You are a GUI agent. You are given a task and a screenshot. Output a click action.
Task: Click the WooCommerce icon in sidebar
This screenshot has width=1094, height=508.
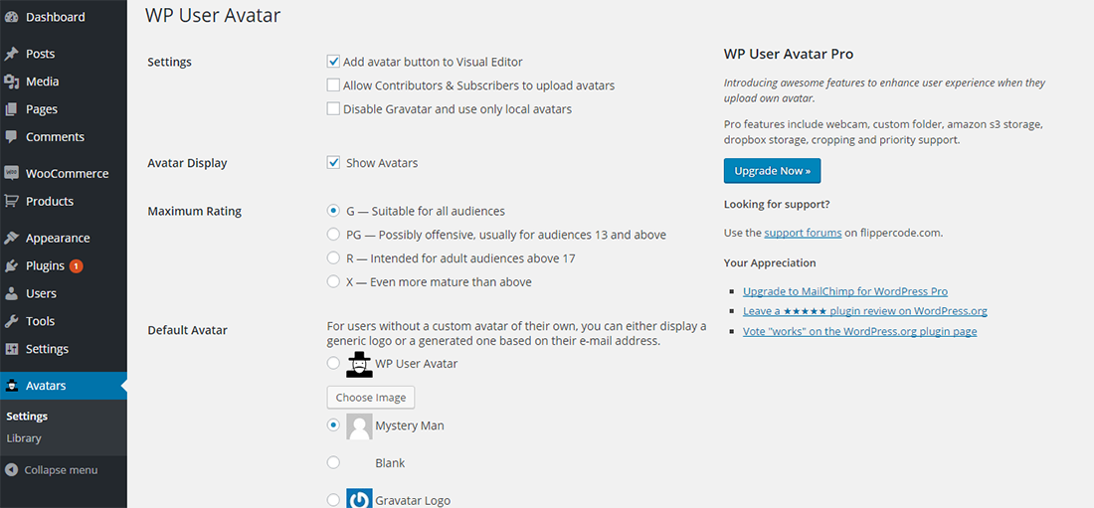pyautogui.click(x=11, y=173)
